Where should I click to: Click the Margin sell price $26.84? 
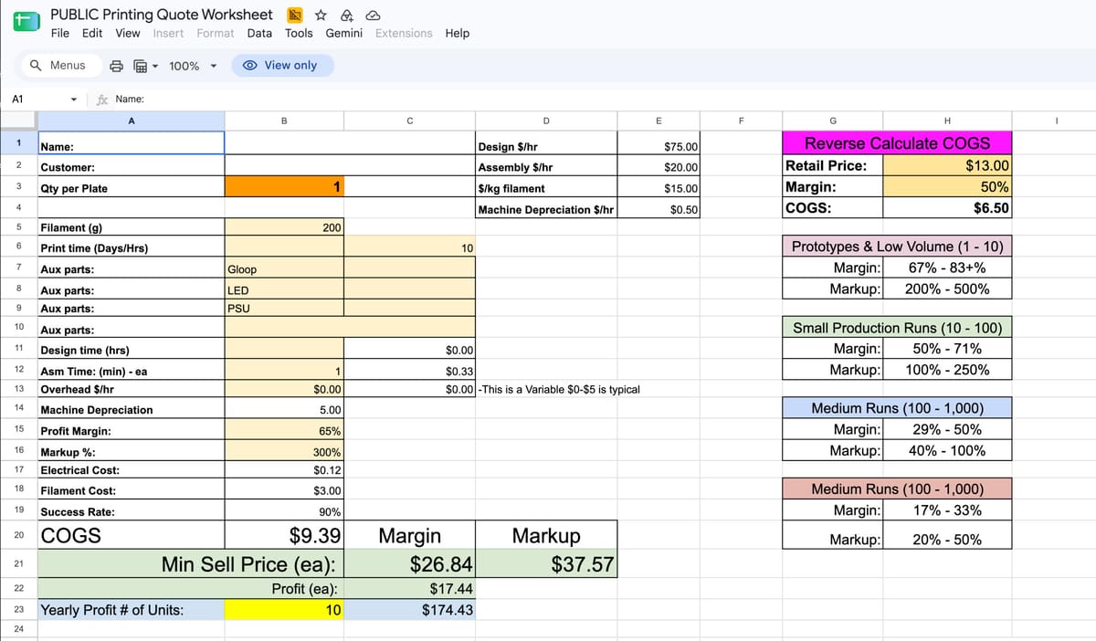[x=409, y=564]
